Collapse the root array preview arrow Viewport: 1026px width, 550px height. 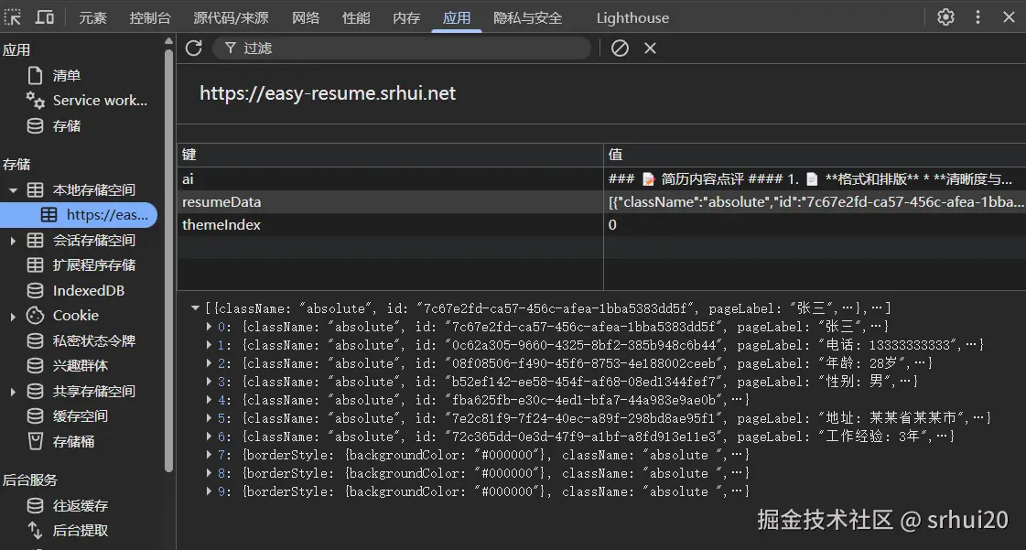195,307
